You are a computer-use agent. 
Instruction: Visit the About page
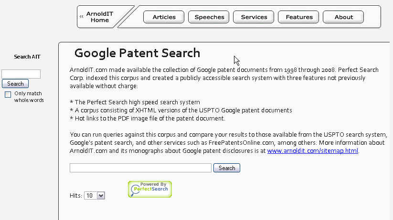(x=343, y=17)
